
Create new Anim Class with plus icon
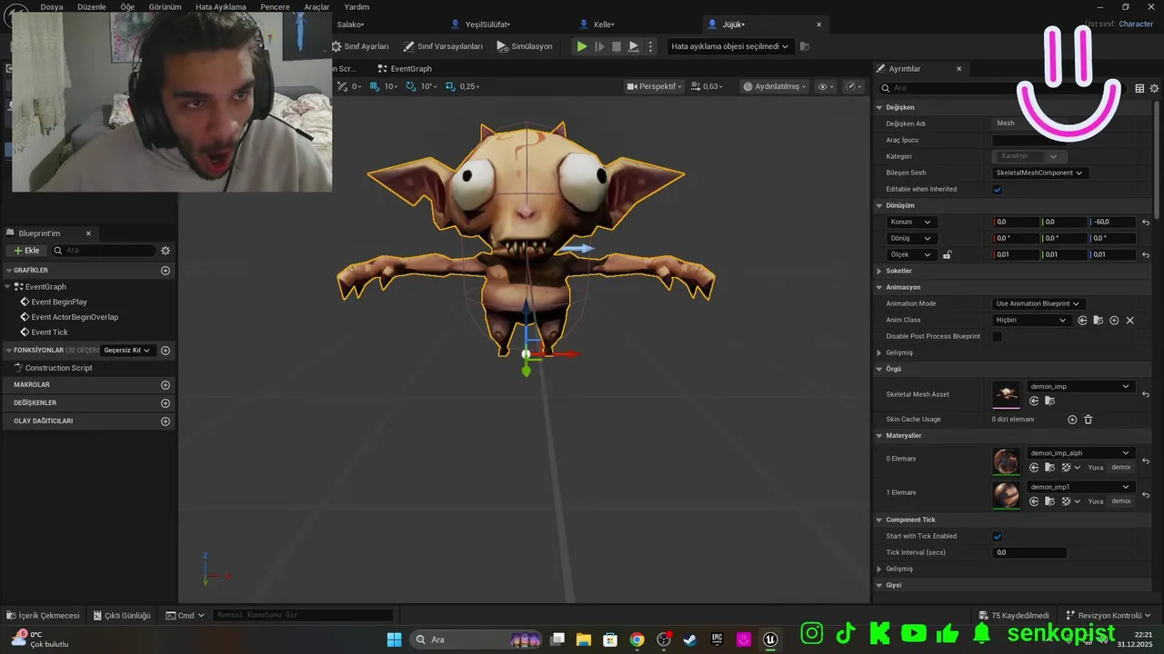[1114, 321]
